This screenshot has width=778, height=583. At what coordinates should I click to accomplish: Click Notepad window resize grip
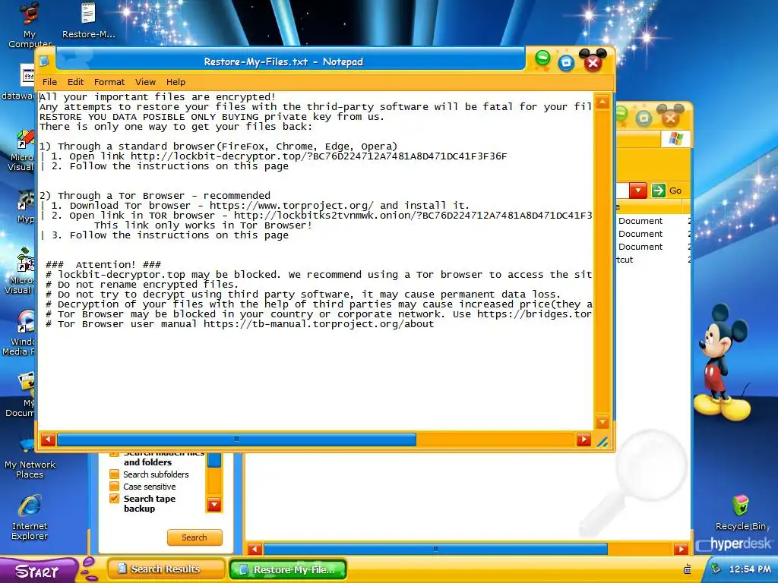click(x=602, y=442)
